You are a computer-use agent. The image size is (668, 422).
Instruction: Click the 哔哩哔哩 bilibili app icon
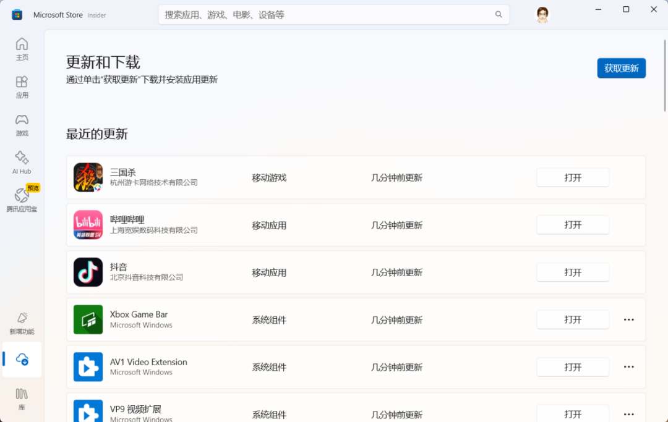88,225
